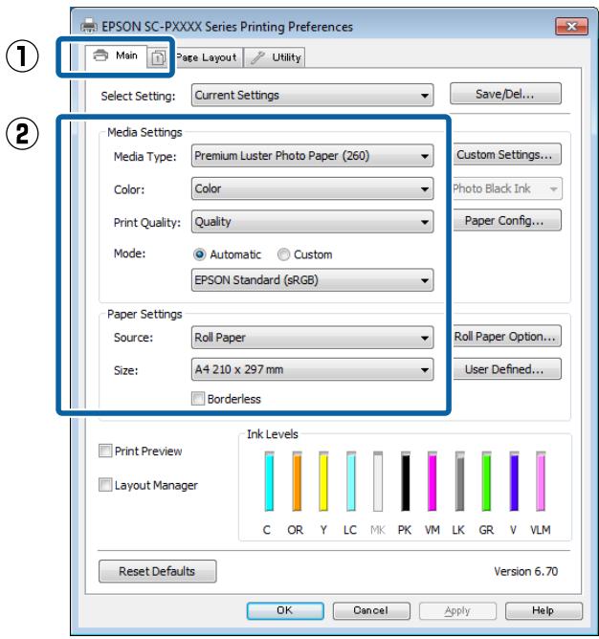Open the Media Type dropdown

(x=312, y=156)
